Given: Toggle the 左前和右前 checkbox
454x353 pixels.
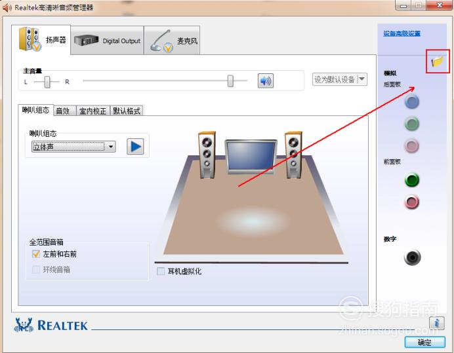Looking at the screenshot, I should click(x=36, y=254).
